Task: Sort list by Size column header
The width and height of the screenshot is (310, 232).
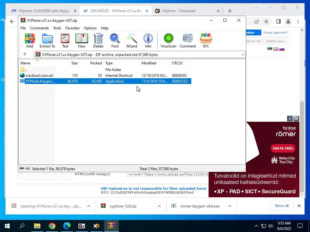Action: point(67,63)
